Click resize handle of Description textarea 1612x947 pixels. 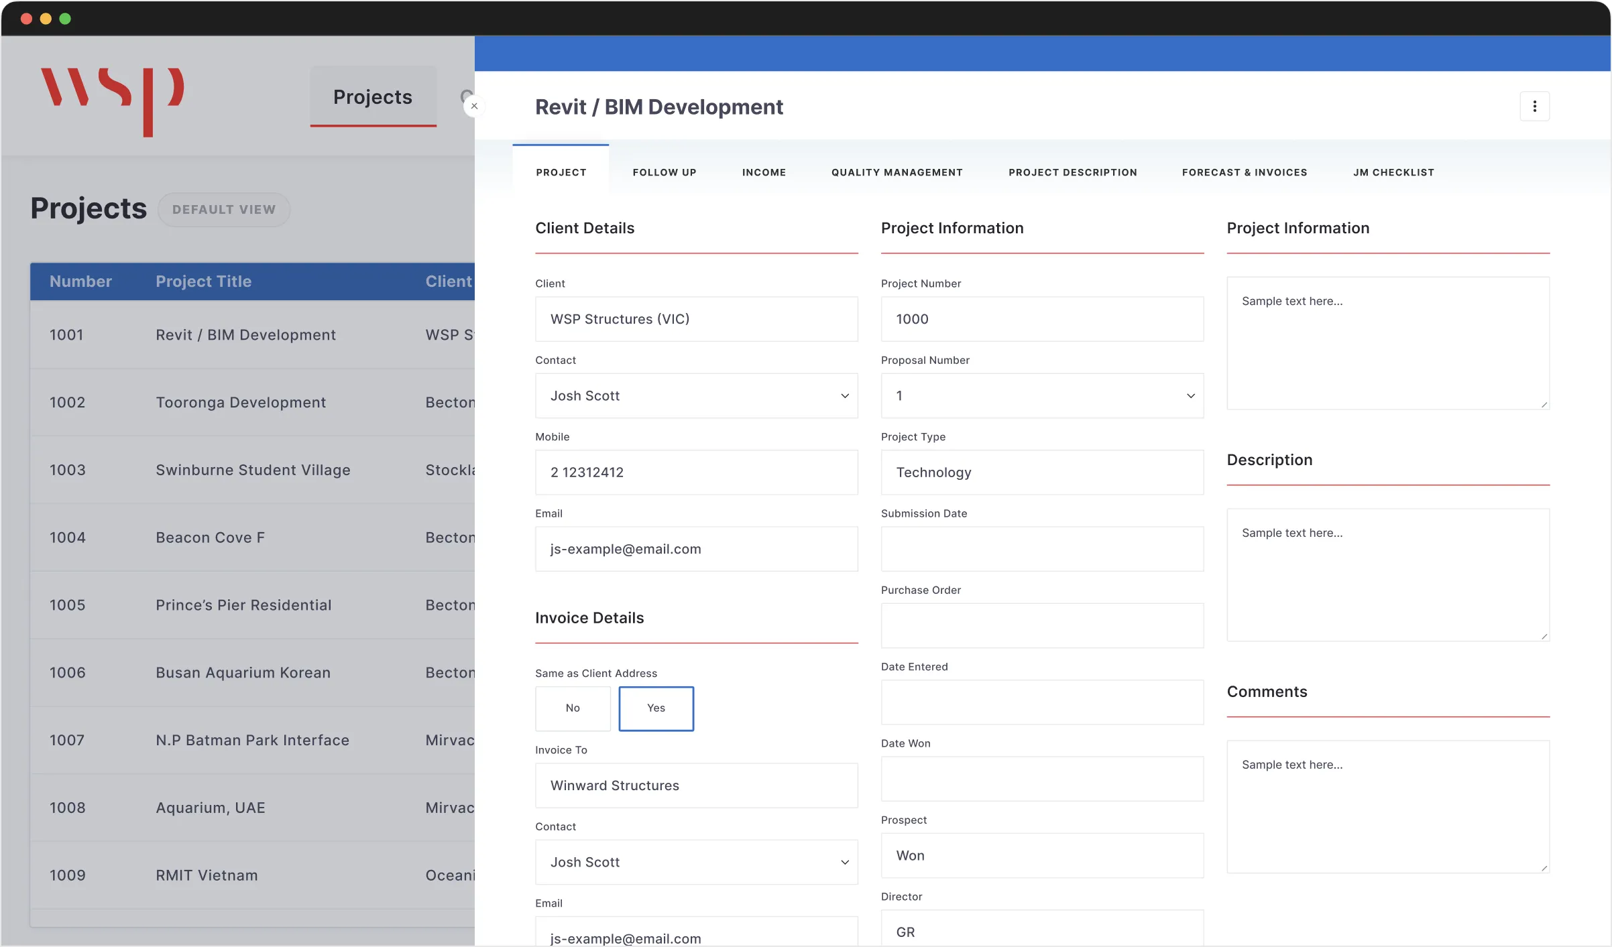pyautogui.click(x=1544, y=636)
